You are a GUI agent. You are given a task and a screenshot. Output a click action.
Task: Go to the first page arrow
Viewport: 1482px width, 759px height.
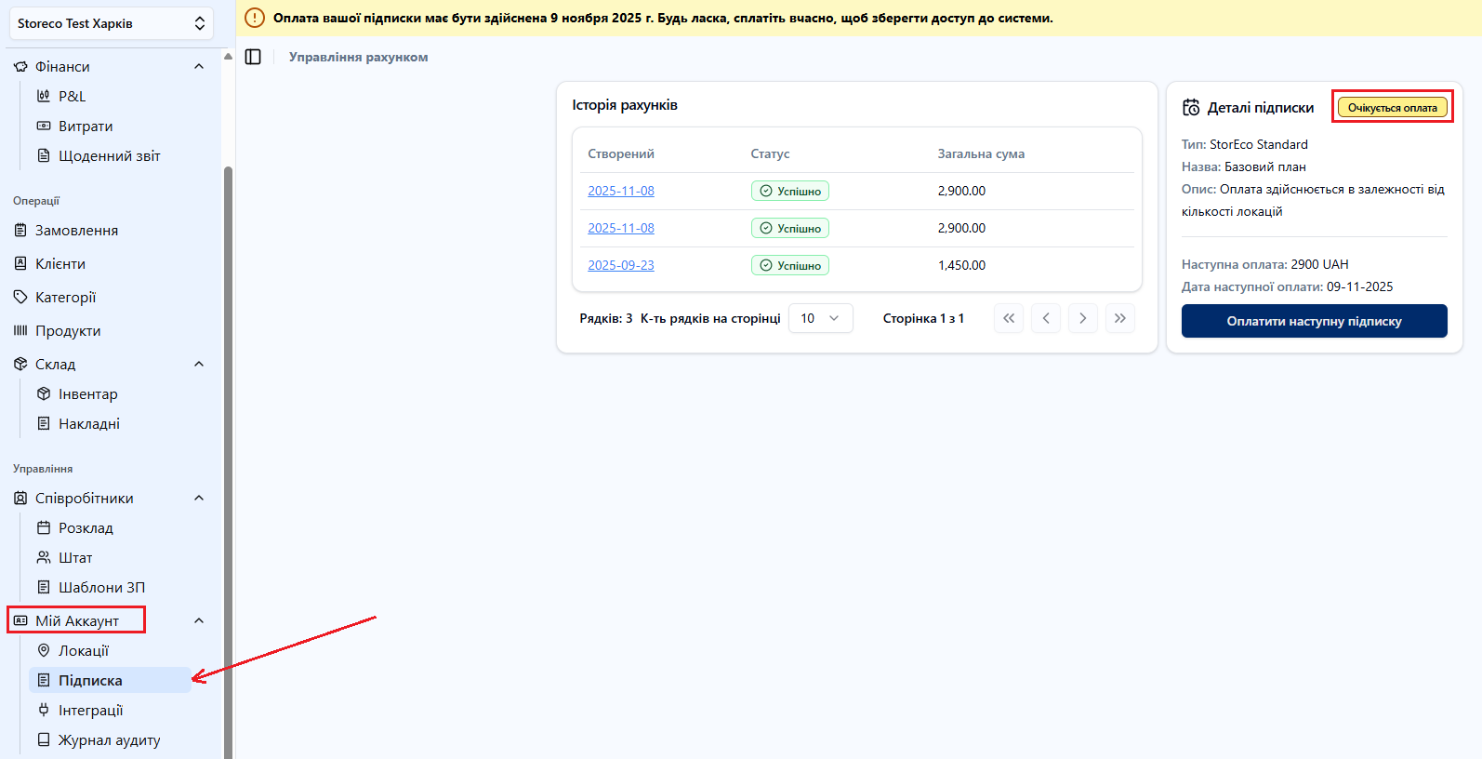(x=1009, y=318)
